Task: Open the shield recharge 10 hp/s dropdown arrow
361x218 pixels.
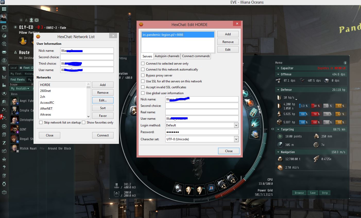Action: 296,99
